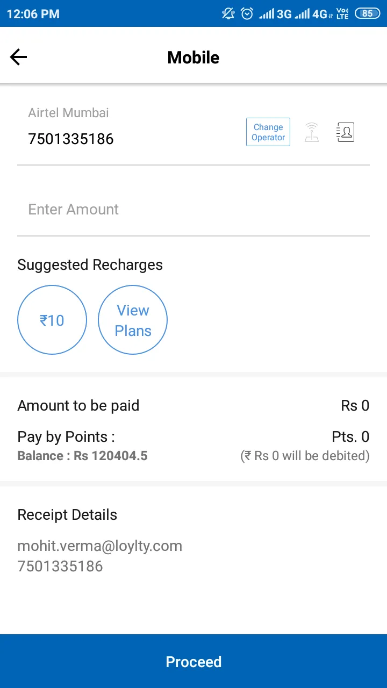Open View Plans circle button
Viewport: 387px width, 688px height.
133,320
